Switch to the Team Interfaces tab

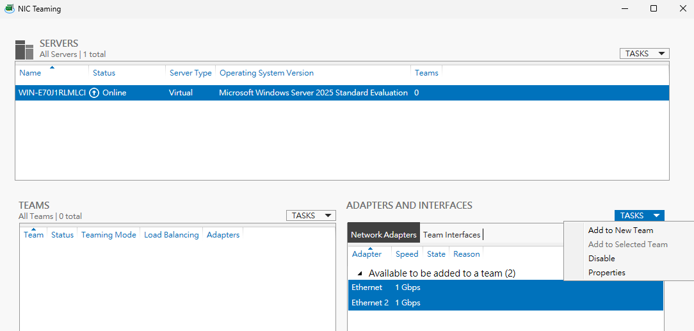(x=451, y=235)
